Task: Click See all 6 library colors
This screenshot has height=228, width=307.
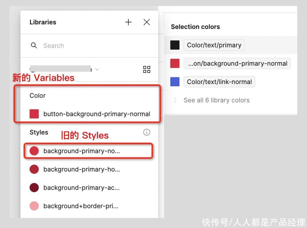Action: [217, 100]
